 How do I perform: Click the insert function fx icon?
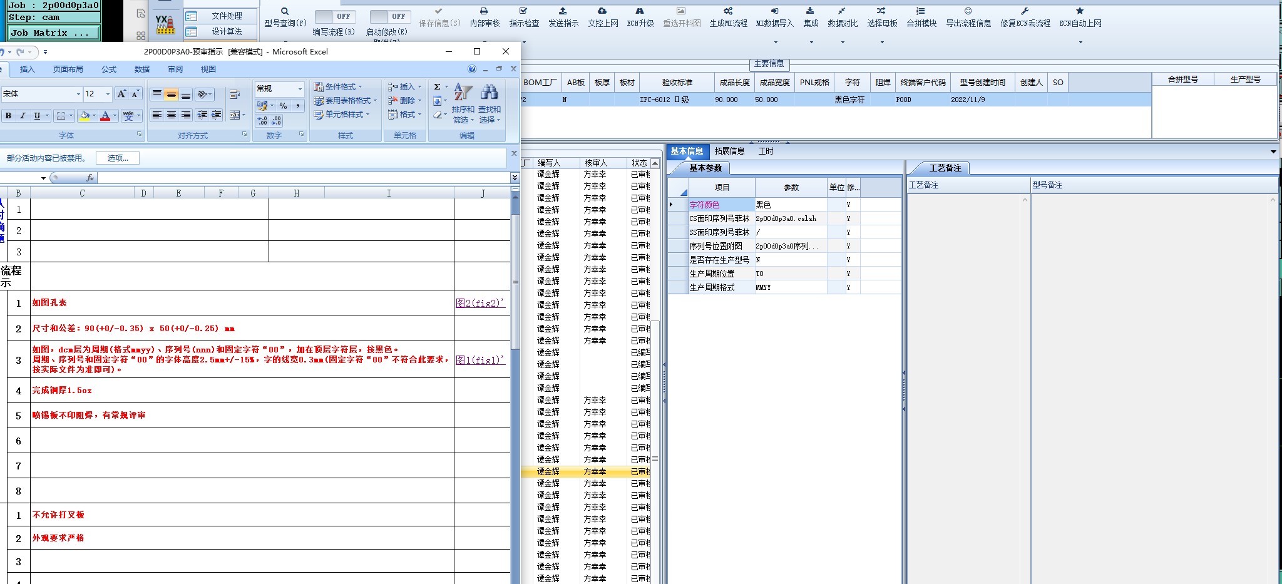click(x=90, y=178)
